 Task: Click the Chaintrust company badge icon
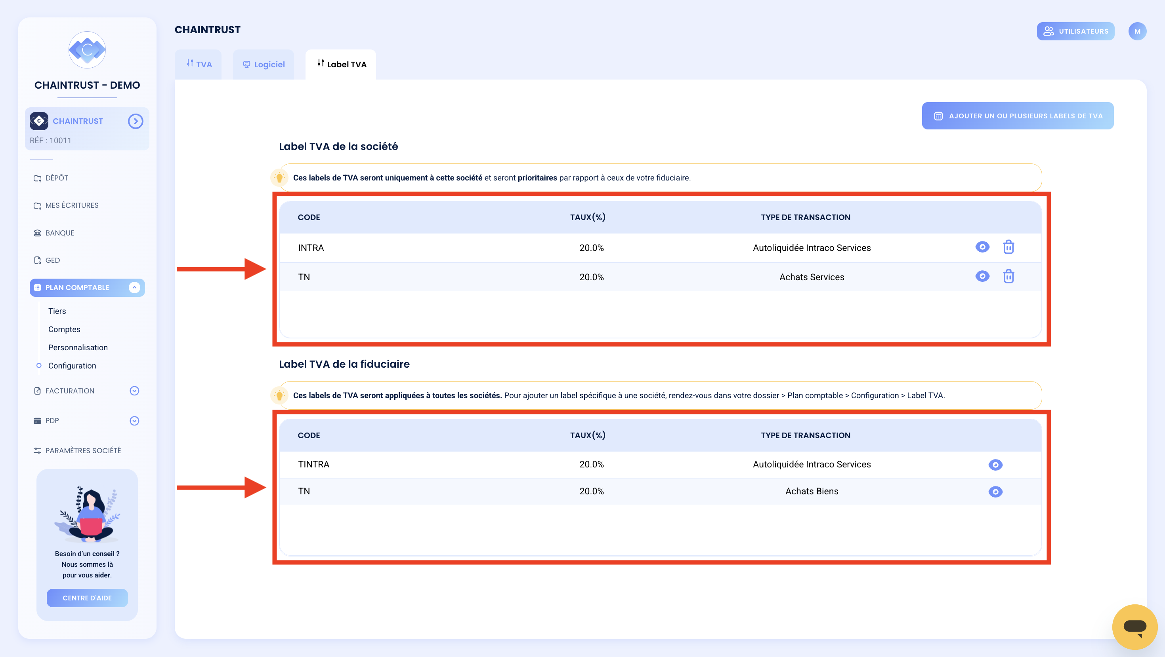click(x=39, y=121)
